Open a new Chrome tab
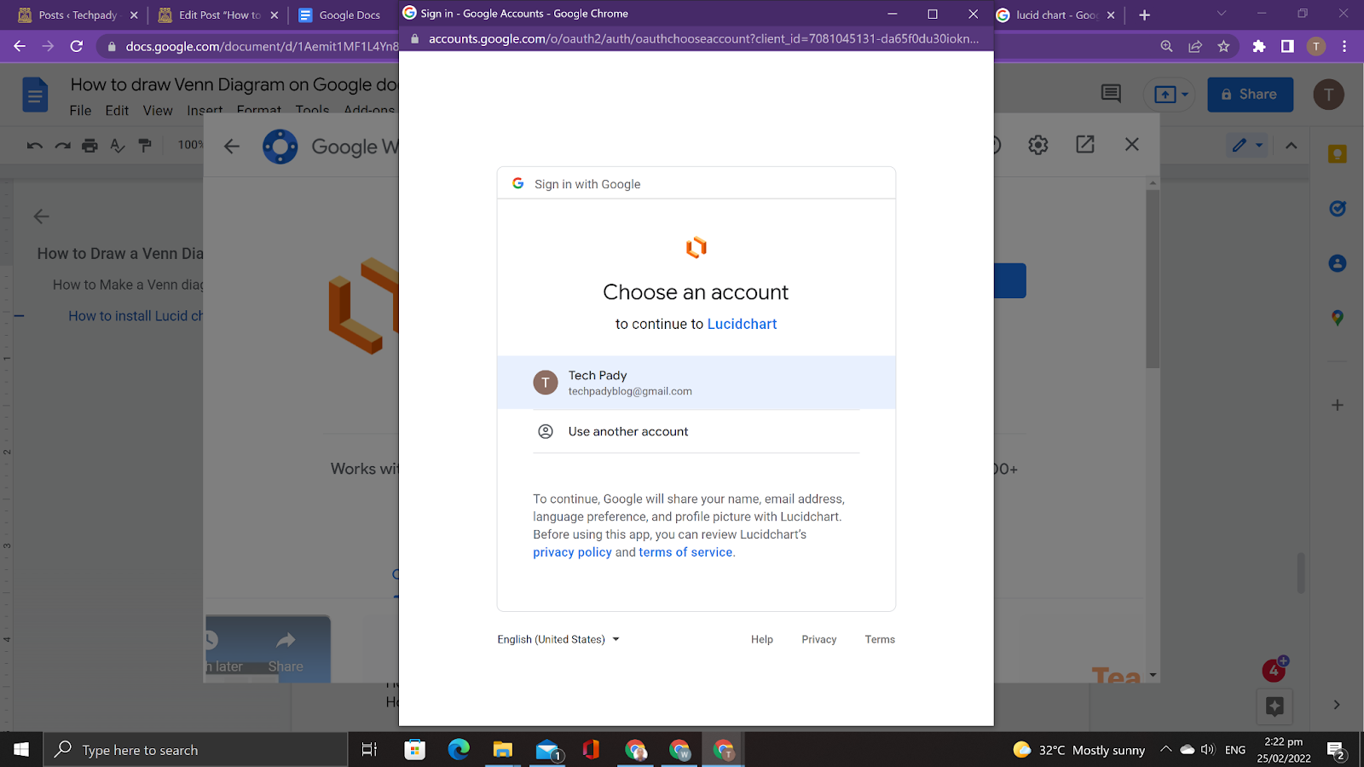This screenshot has height=767, width=1364. click(x=1145, y=15)
